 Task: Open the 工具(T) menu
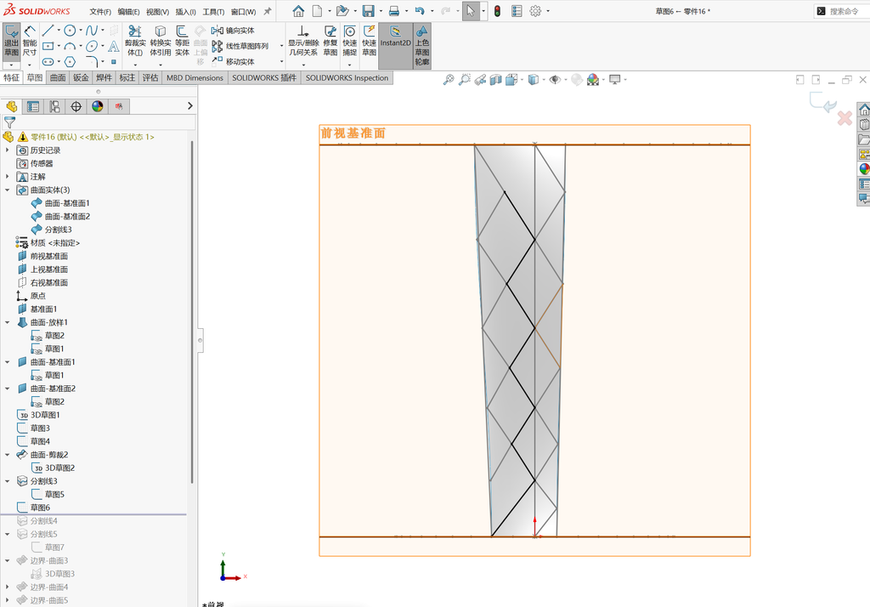213,12
